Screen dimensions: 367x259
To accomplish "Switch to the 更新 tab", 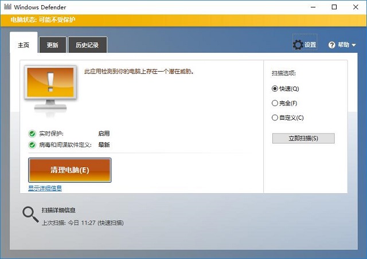I will [x=52, y=45].
